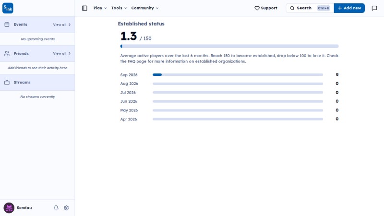384x216 pixels.
Task: Click the Events calendar icon
Action: click(7, 24)
